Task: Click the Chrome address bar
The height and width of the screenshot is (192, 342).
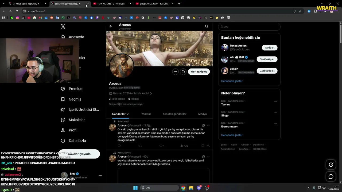Action: (x=158, y=11)
